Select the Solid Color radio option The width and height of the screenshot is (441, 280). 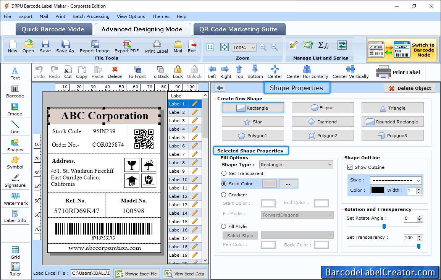tap(224, 183)
